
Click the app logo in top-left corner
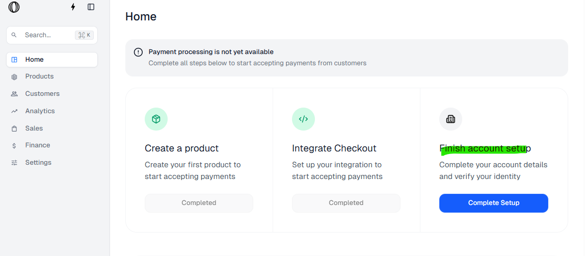[x=14, y=7]
